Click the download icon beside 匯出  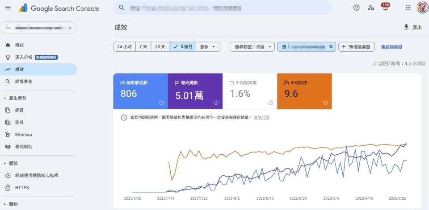click(x=406, y=27)
